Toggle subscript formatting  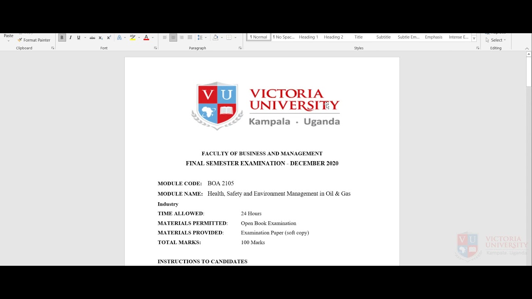pyautogui.click(x=101, y=38)
